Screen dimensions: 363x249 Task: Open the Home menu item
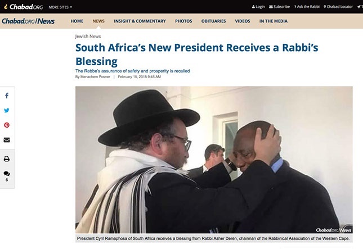(77, 21)
